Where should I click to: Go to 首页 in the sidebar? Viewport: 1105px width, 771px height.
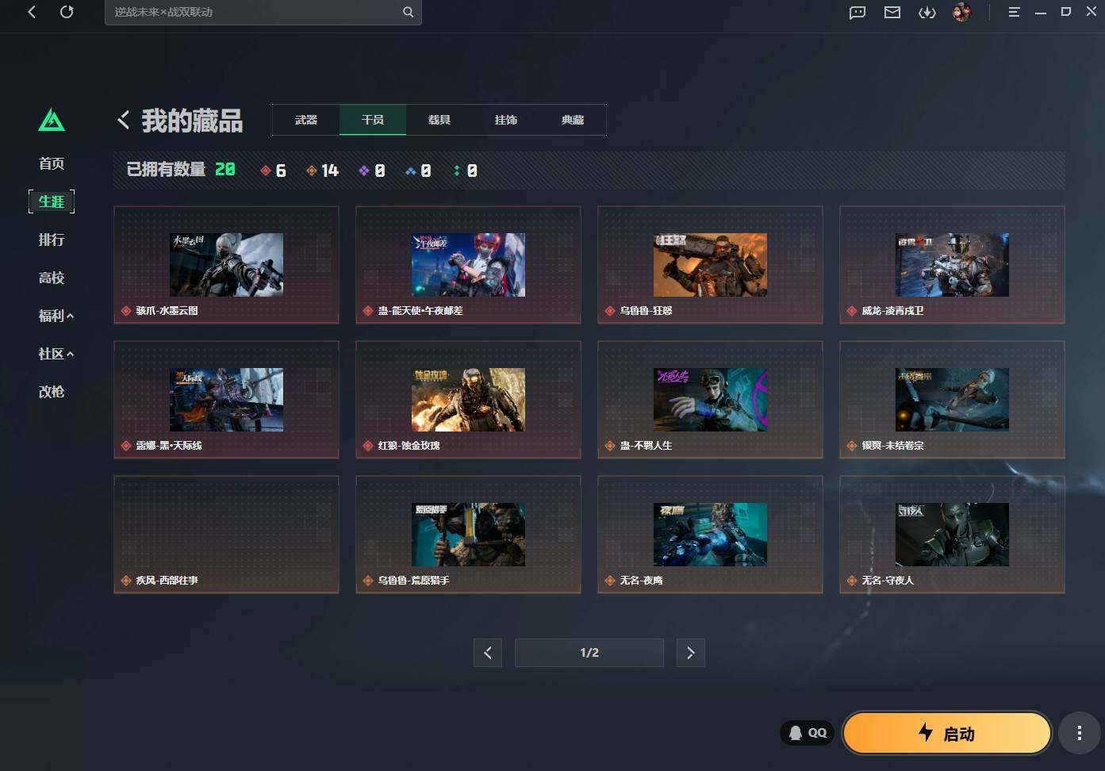(x=52, y=163)
